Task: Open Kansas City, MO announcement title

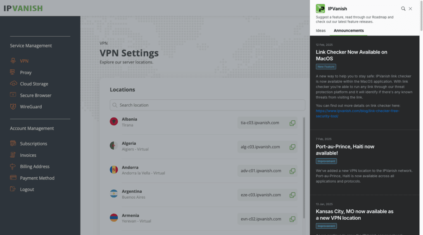Action: point(354,214)
